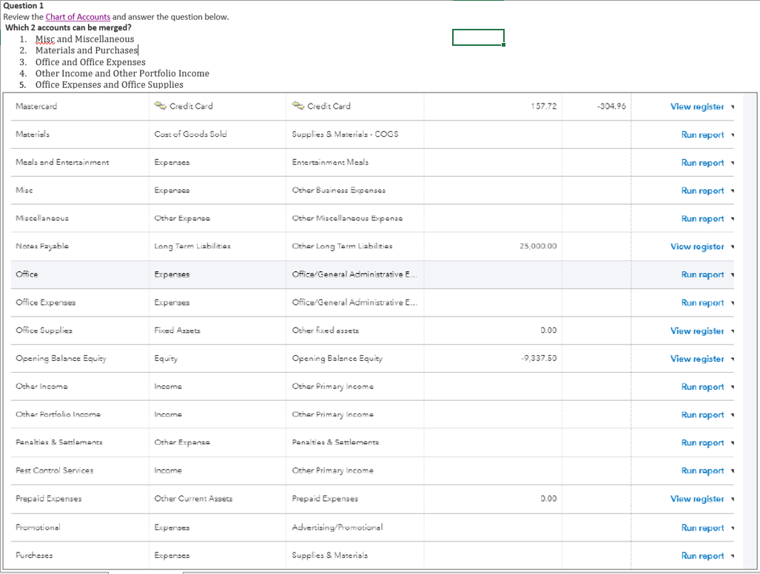Screen dimensions: 760x574
Task: Run report for Other Portfolio Income
Action: pyautogui.click(x=702, y=415)
